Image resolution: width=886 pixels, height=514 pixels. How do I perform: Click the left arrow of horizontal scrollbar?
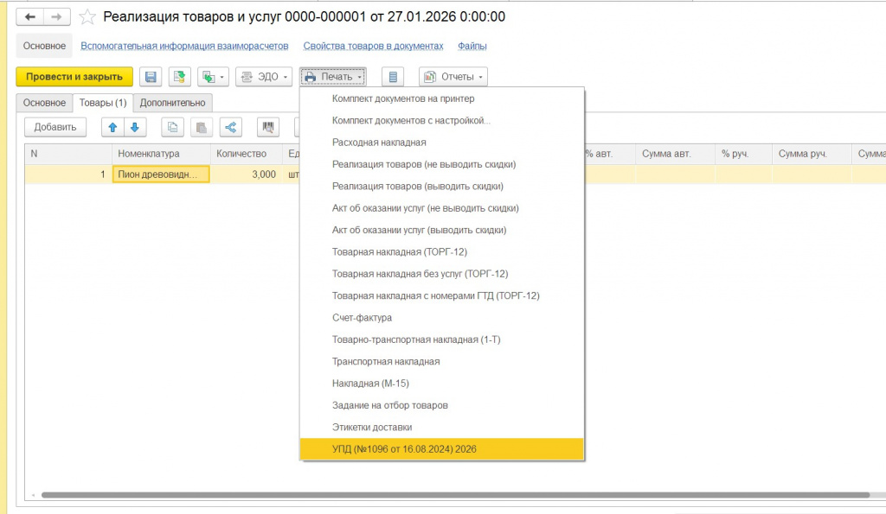click(33, 495)
